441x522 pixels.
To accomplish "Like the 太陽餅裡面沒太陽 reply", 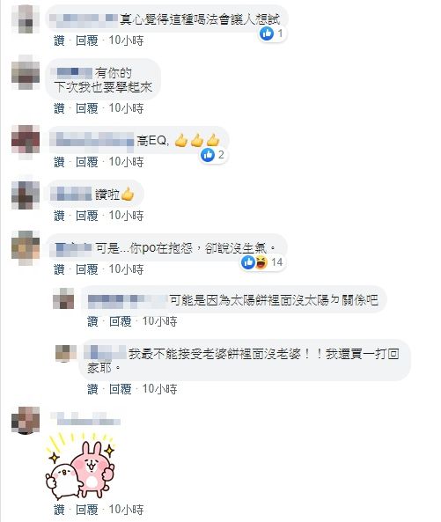I will click(x=92, y=321).
